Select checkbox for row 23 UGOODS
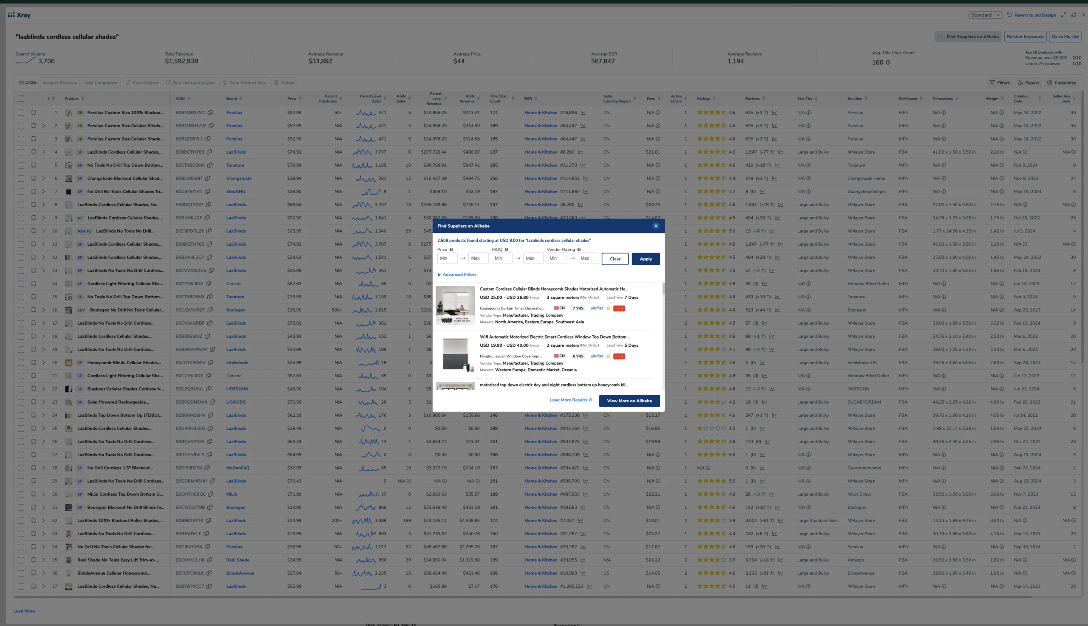This screenshot has width=1088, height=626. click(x=21, y=402)
